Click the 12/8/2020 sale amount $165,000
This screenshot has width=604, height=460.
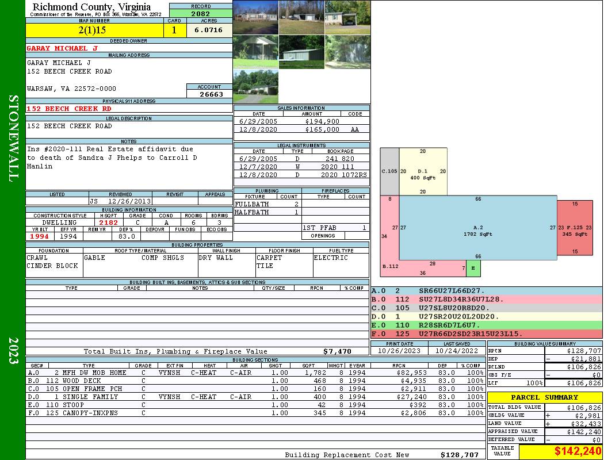click(x=322, y=129)
